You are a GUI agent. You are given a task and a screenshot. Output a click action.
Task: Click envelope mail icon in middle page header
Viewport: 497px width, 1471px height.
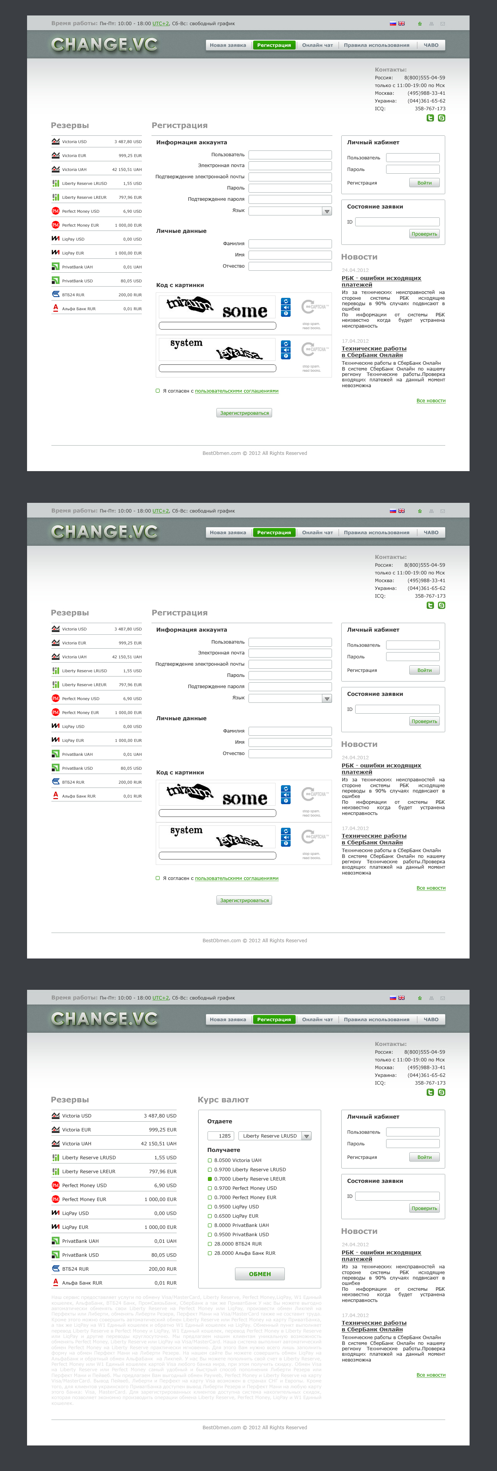(x=443, y=511)
